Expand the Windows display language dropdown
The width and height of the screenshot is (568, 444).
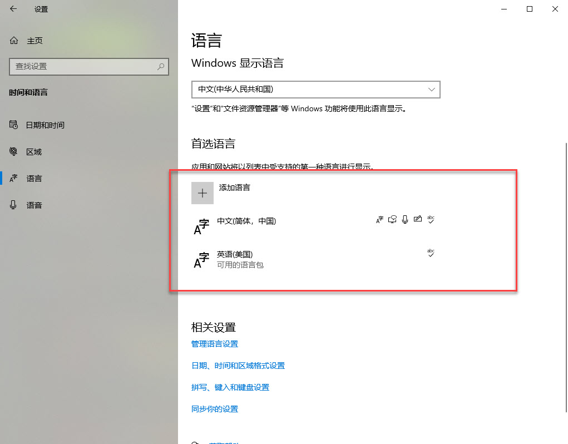point(315,90)
